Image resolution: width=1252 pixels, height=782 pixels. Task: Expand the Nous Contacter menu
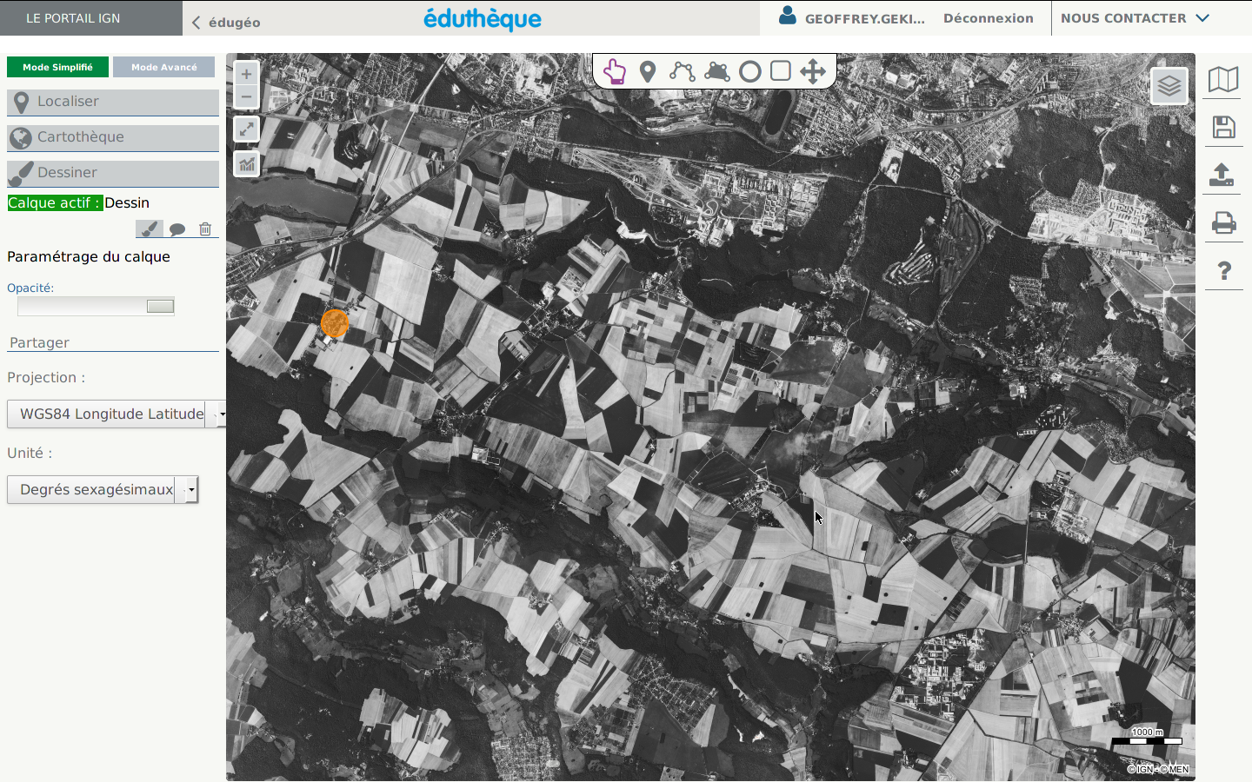click(1135, 18)
